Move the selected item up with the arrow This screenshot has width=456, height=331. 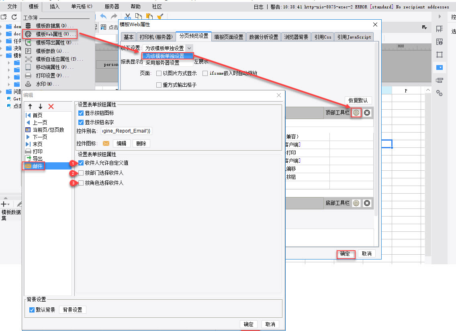[30, 106]
